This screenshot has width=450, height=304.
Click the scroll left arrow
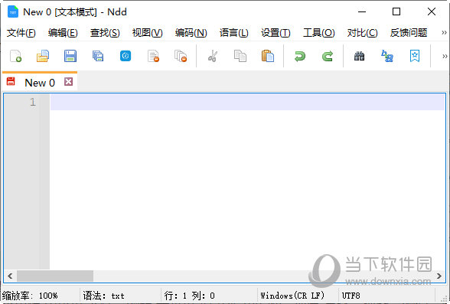tap(10, 276)
